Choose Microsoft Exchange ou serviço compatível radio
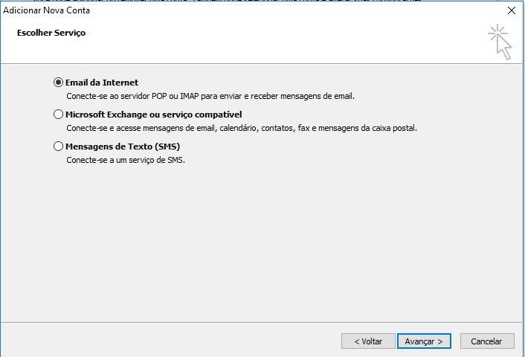This screenshot has width=525, height=357. pos(58,115)
